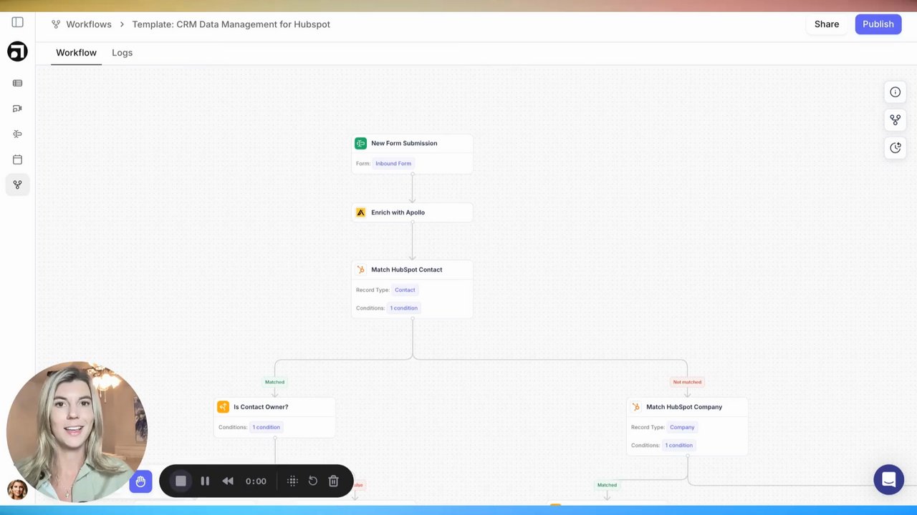Click the app logo in the sidebar
The image size is (917, 515).
[x=17, y=51]
